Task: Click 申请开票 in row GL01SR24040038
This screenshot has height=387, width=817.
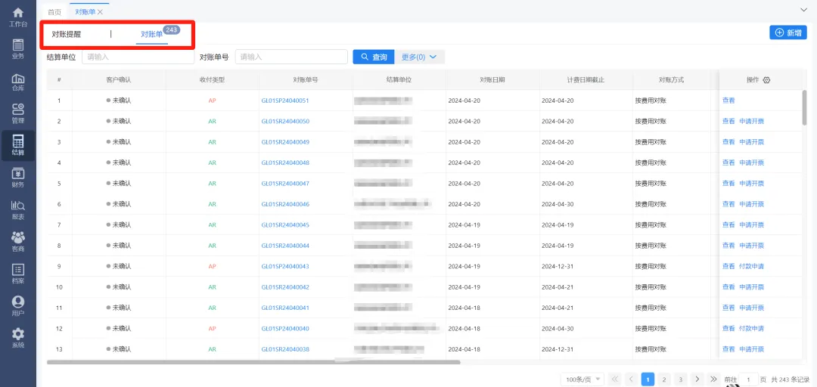Action: (x=751, y=349)
